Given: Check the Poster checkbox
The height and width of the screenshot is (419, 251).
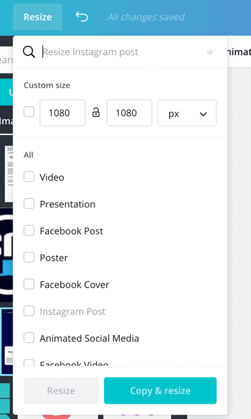Looking at the screenshot, I should coord(29,257).
